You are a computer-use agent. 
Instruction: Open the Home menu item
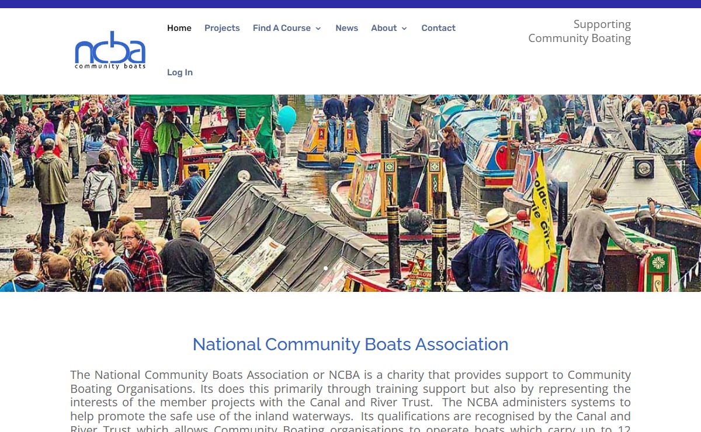coord(179,28)
